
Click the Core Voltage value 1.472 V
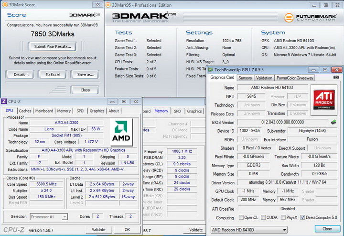[x=91, y=142]
